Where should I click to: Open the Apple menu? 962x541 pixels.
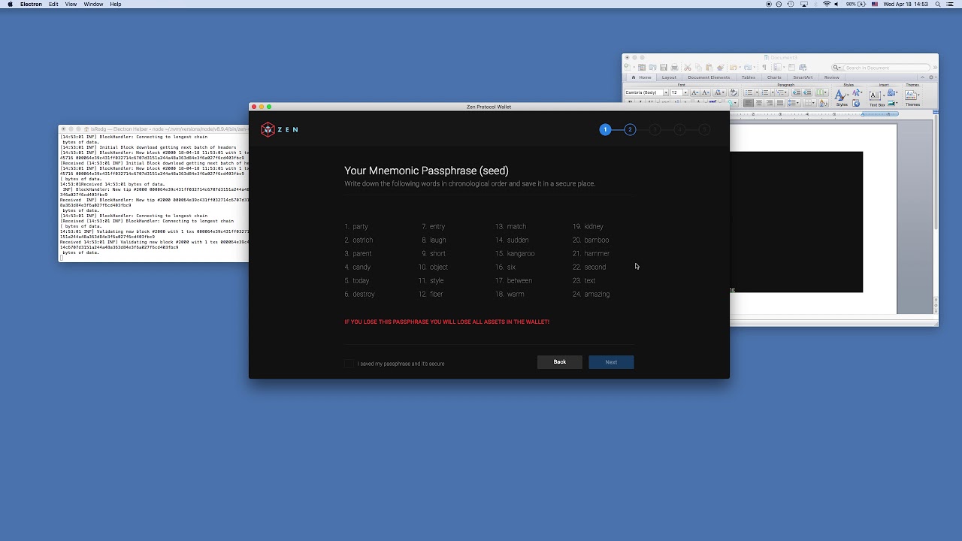pyautogui.click(x=10, y=4)
